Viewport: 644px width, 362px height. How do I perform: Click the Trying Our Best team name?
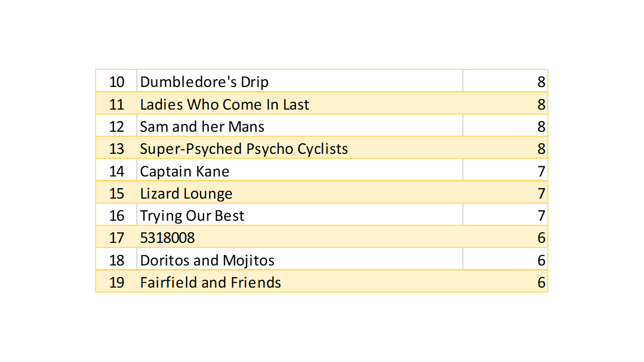tap(192, 216)
